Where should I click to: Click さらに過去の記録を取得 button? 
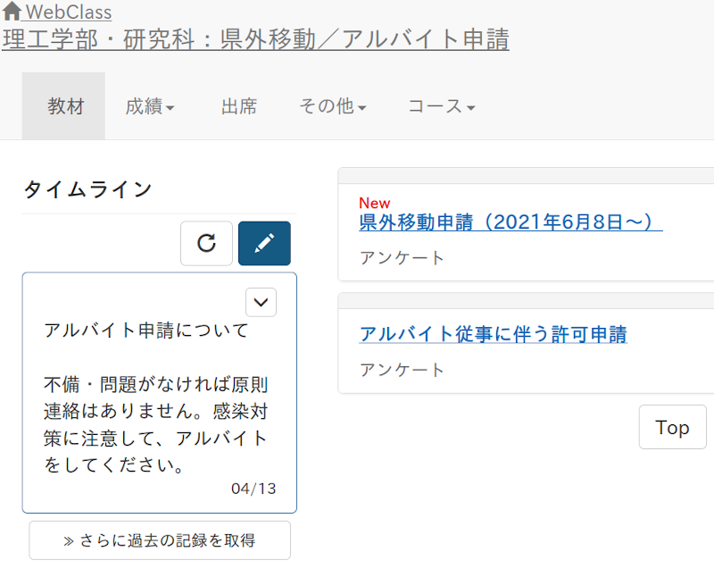[x=160, y=540]
